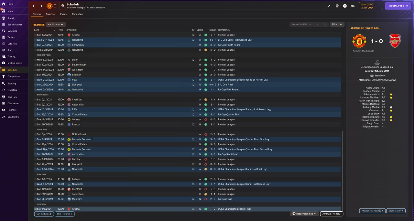Screen dimensions: 414x221
Task: Select the circle for Sat, 6/4/2024 Nottm Forest
Action: click(x=36, y=134)
